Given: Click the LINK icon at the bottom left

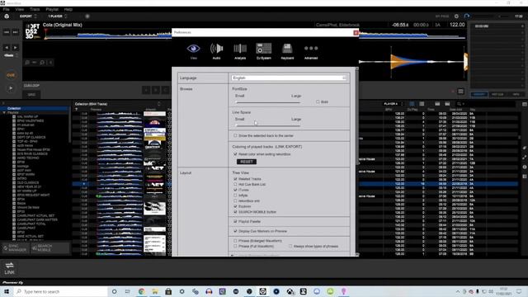Looking at the screenshot, I should coord(9,268).
